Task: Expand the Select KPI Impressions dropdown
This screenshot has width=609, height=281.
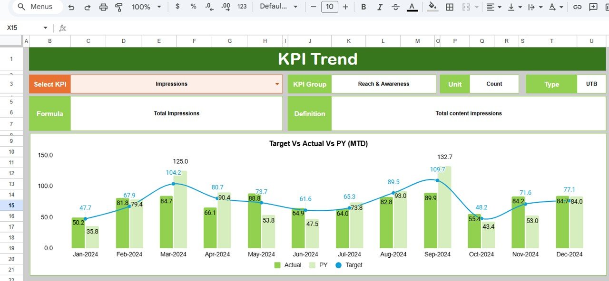Action: tap(277, 84)
